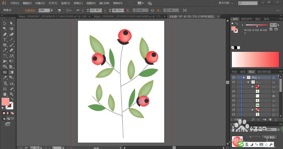283x149 pixels.
Task: Click Create New Layer icon in Layers panel
Action: (270, 119)
